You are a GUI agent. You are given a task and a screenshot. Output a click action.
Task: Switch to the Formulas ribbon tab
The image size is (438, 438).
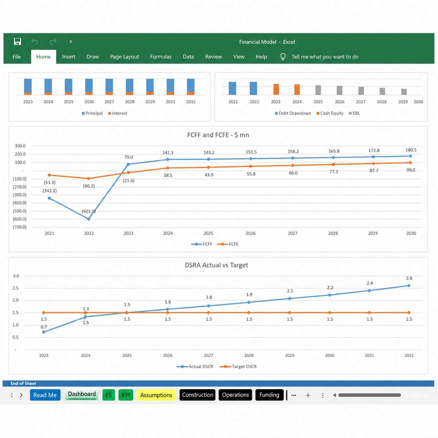point(161,57)
